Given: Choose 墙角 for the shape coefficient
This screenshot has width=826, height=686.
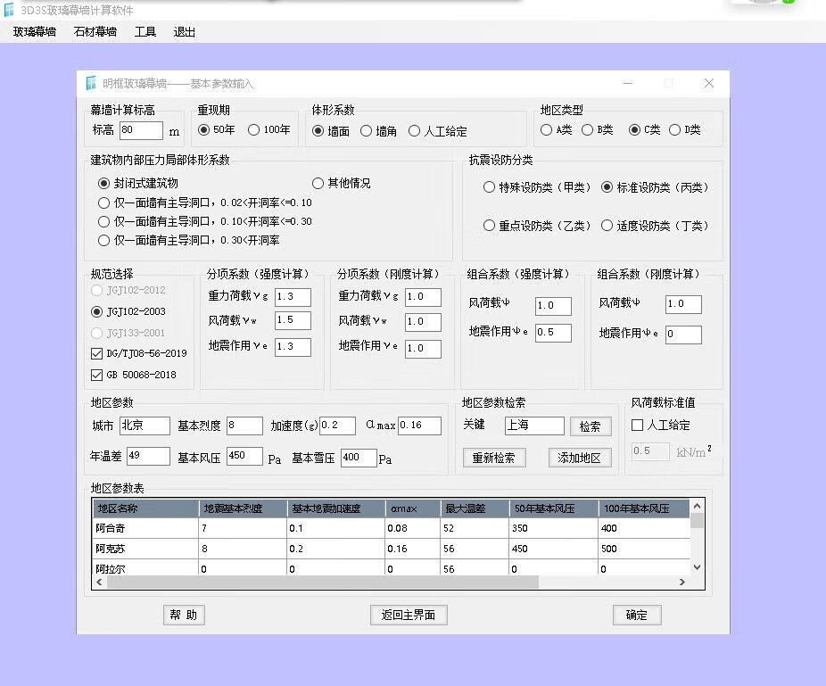Looking at the screenshot, I should pyautogui.click(x=367, y=131).
